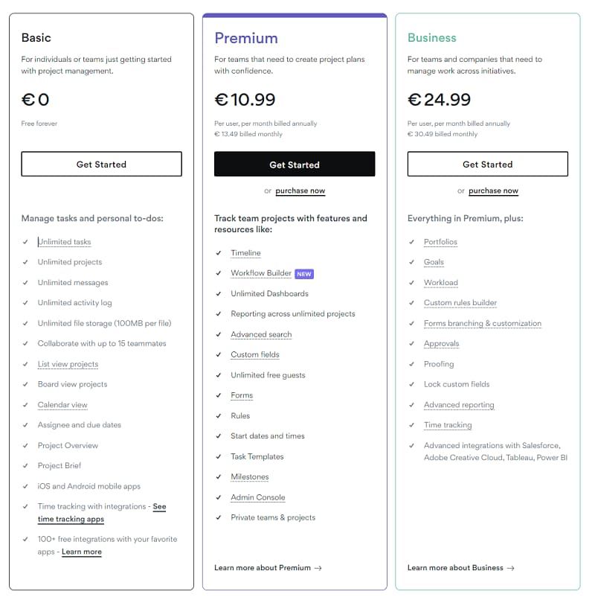Follow the See time tracking apps link
Image resolution: width=595 pixels, height=603 pixels.
click(71, 520)
